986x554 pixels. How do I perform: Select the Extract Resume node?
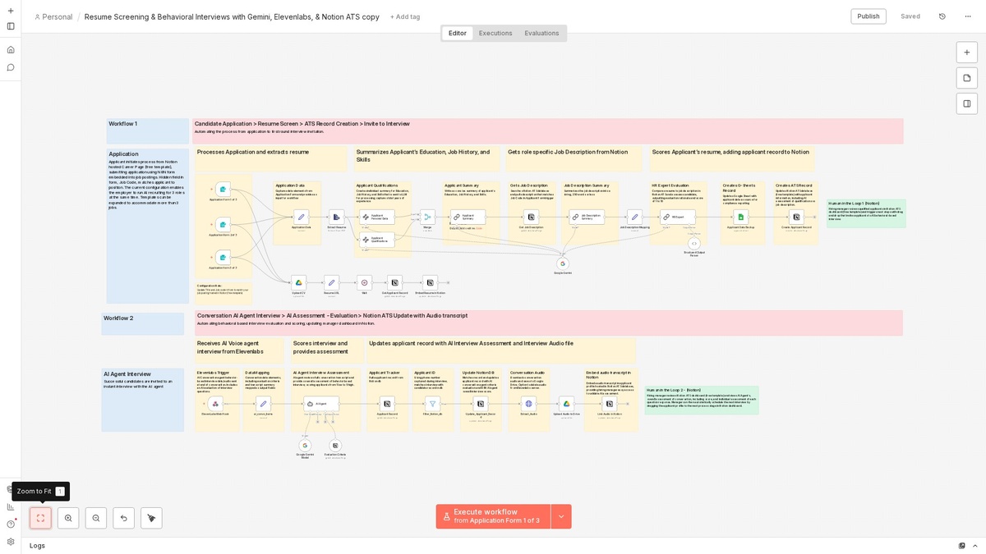point(336,217)
